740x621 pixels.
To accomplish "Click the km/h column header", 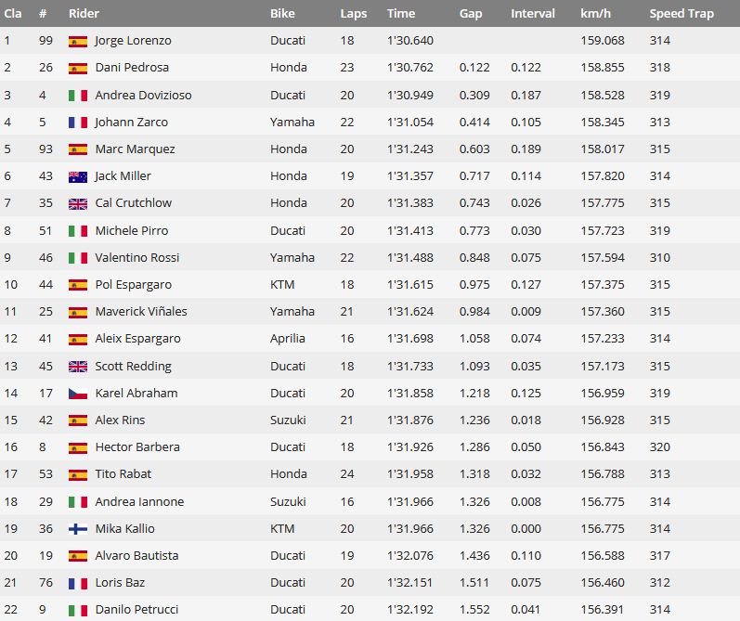I will click(x=595, y=13).
